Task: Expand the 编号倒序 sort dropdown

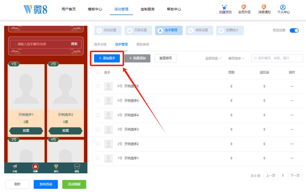Action: click(236, 58)
